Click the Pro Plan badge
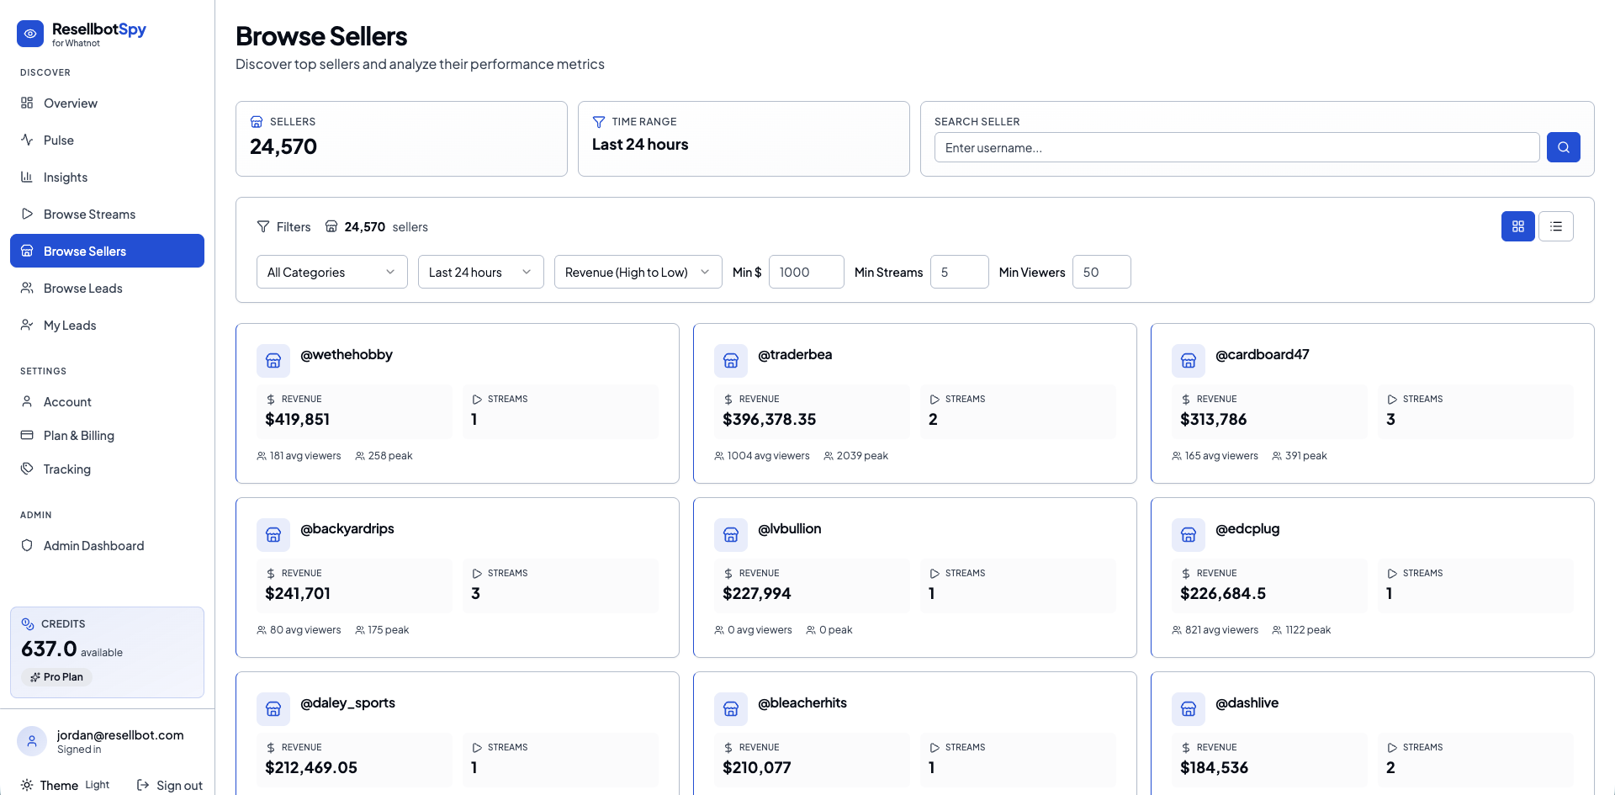Screen dimensions: 1615x795 pyautogui.click(x=57, y=677)
